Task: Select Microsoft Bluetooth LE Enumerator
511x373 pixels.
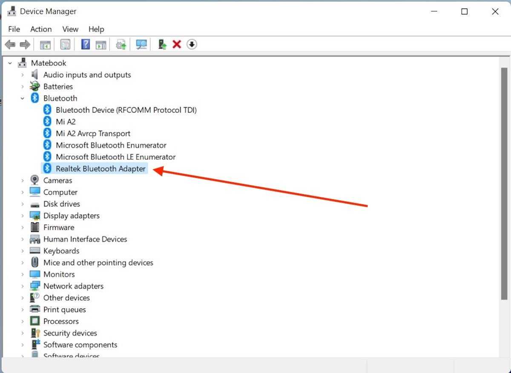Action: 115,157
